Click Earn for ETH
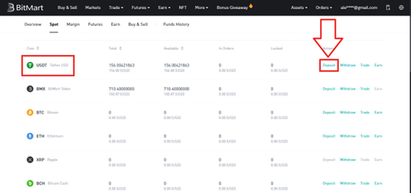 point(378,136)
